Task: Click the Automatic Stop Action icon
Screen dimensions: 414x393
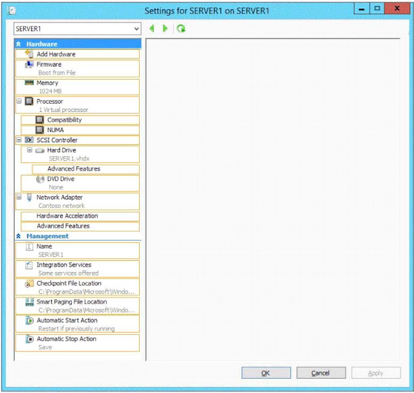Action: point(30,339)
